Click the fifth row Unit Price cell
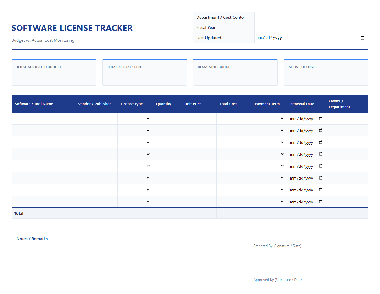The height and width of the screenshot is (294, 380). point(199,166)
